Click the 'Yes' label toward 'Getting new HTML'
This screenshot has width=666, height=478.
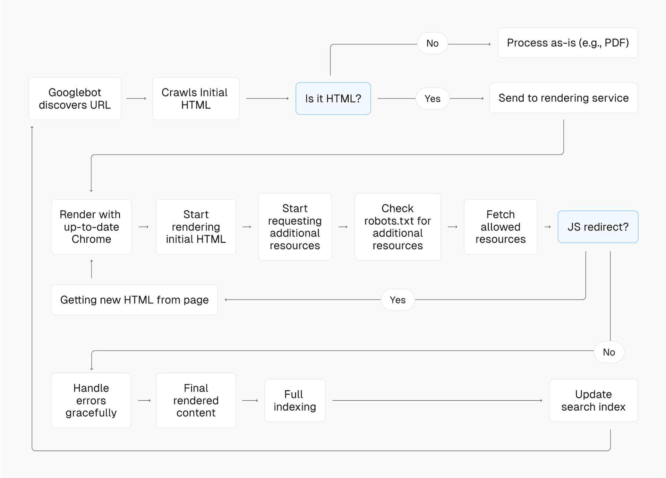pyautogui.click(x=398, y=300)
